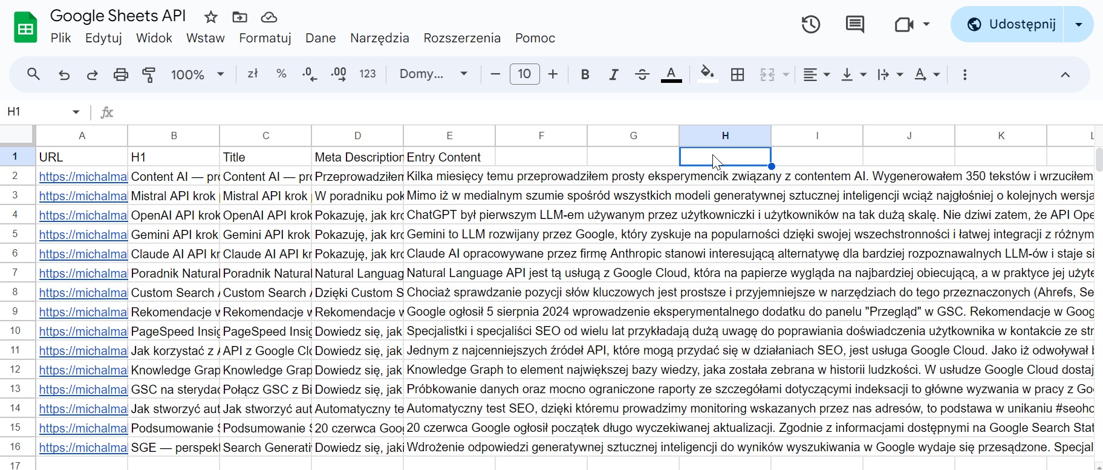Select the 'Mistral API krok' cell in column B
Image resolution: width=1103 pixels, height=470 pixels.
pyautogui.click(x=174, y=196)
